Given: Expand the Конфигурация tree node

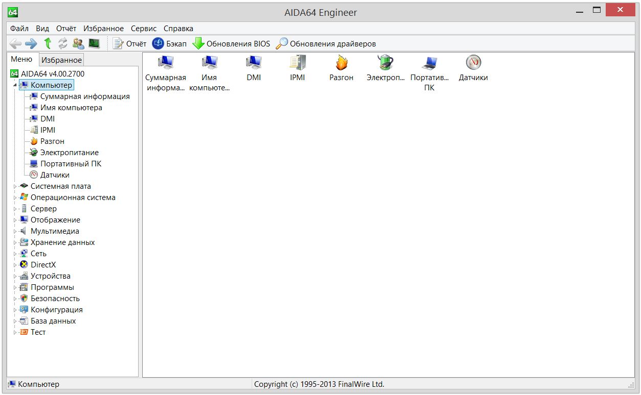Looking at the screenshot, I should [15, 310].
